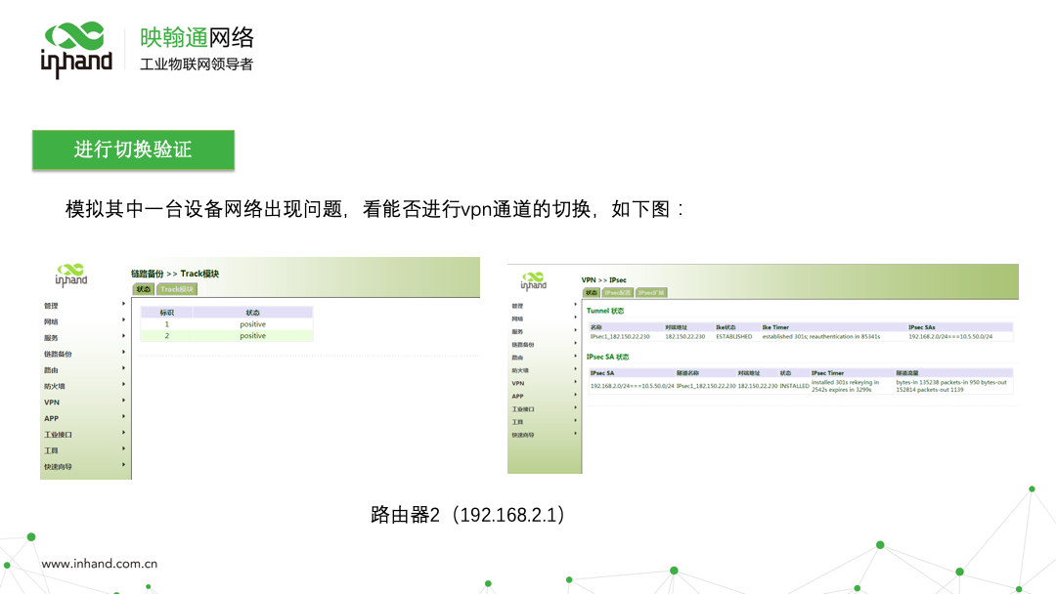This screenshot has height=594, width=1056.
Task: Select the ESTABLISHED Ike status cell
Action: (x=733, y=336)
